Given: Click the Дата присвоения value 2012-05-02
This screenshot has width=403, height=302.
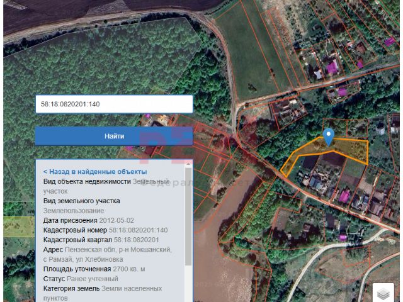Looking at the screenshot, I should coord(116,220).
